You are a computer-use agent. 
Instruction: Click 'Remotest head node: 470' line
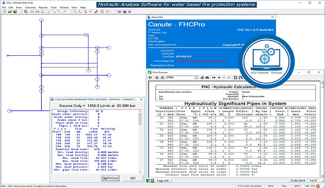(78, 149)
